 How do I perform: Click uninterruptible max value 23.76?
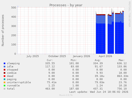123,82
